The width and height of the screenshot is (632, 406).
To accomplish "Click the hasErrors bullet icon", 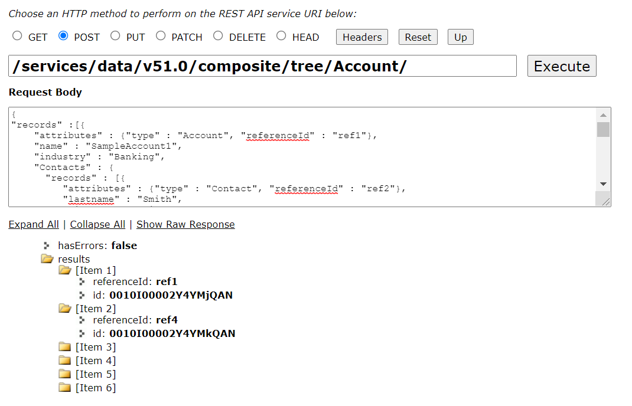I will pyautogui.click(x=47, y=245).
